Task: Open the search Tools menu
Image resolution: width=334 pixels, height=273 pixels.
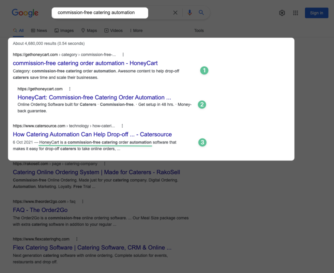Action: [x=199, y=31]
